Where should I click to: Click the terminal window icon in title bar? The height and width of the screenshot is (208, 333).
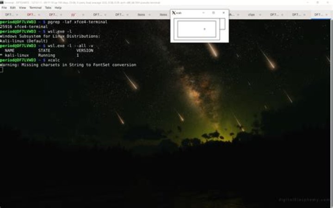[x=2, y=3]
